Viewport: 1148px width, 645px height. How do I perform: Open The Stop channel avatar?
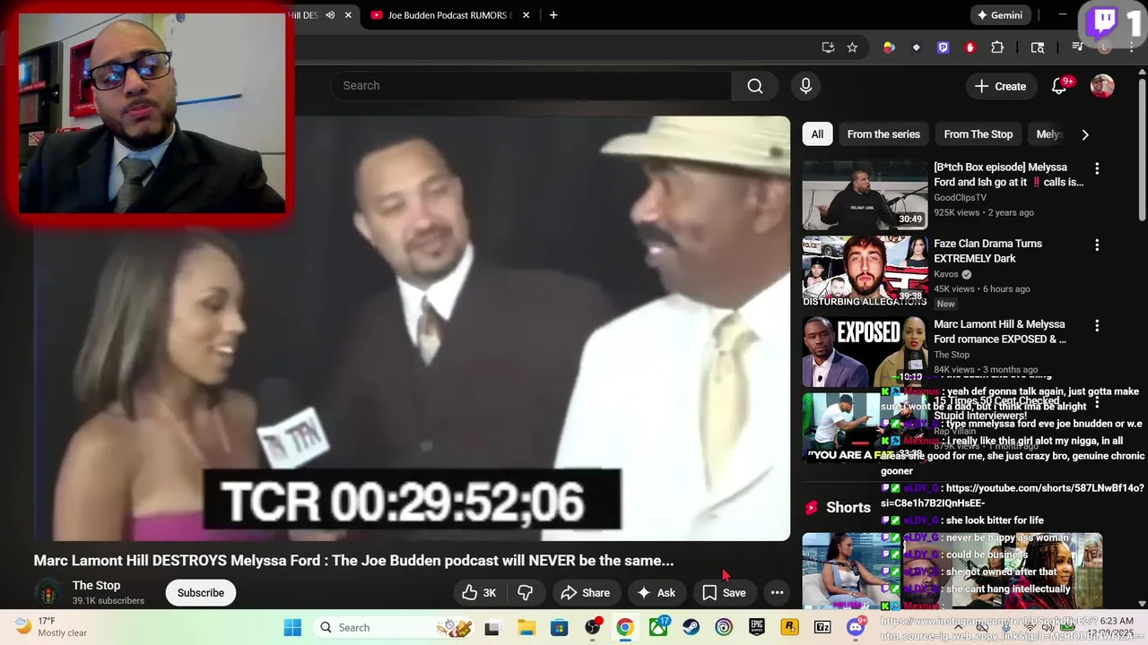(x=48, y=593)
